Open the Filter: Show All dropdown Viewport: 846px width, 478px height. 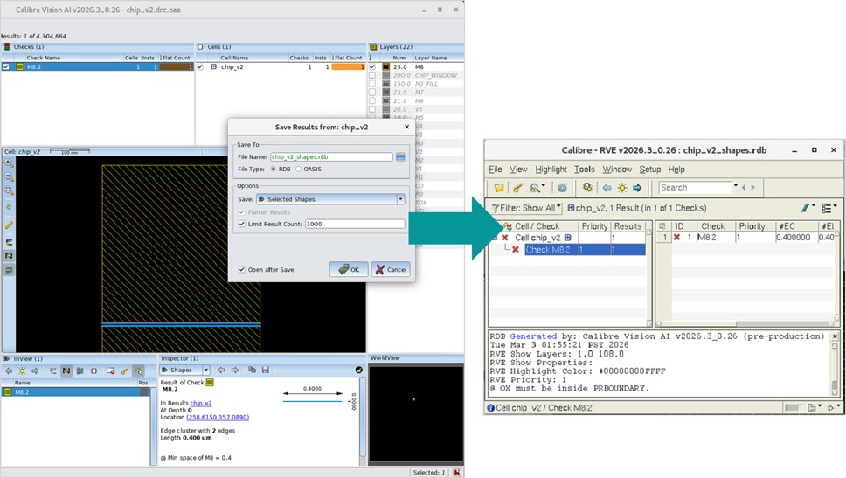(527, 208)
